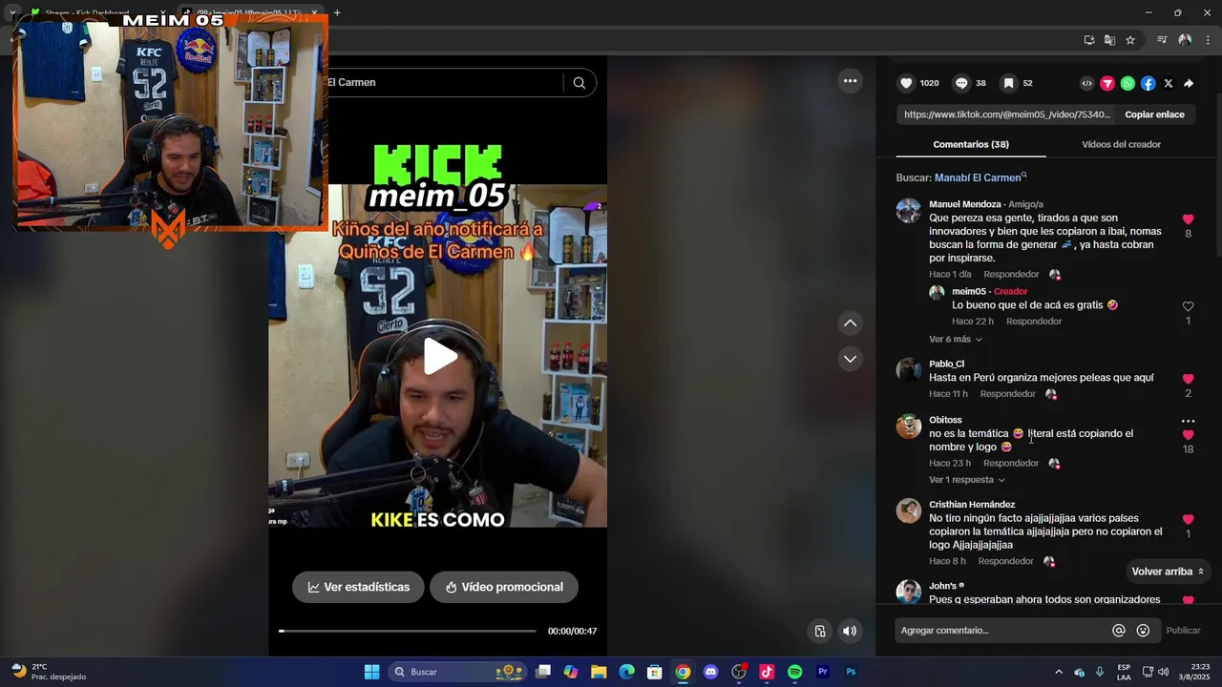1222x687 pixels.
Task: Expand 'Ver 6 más' replies
Action: point(956,340)
